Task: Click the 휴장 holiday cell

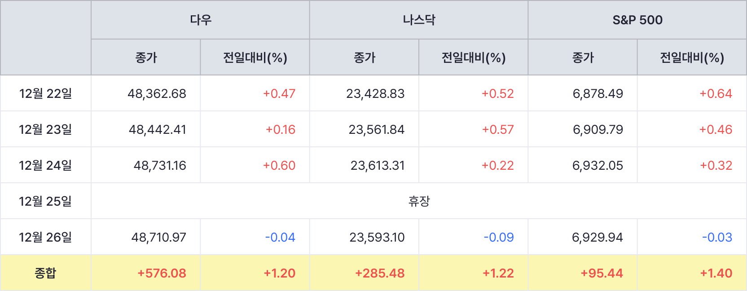Action: click(x=419, y=201)
